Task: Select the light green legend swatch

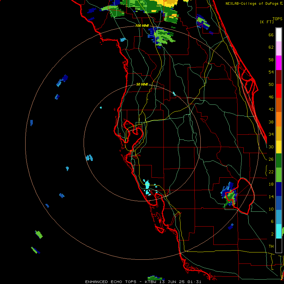Action: pos(279,175)
